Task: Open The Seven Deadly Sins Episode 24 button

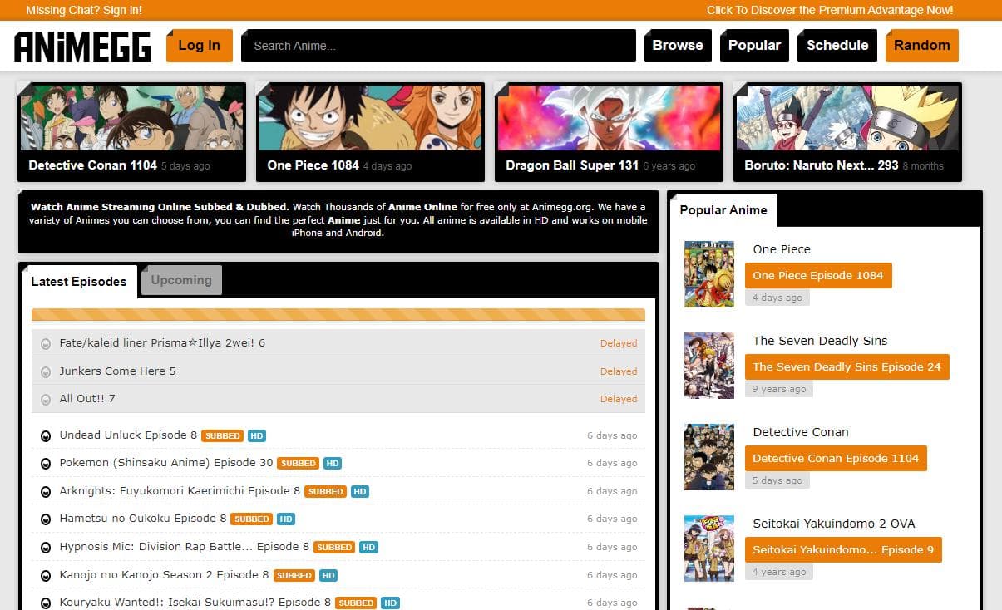Action: click(x=847, y=367)
